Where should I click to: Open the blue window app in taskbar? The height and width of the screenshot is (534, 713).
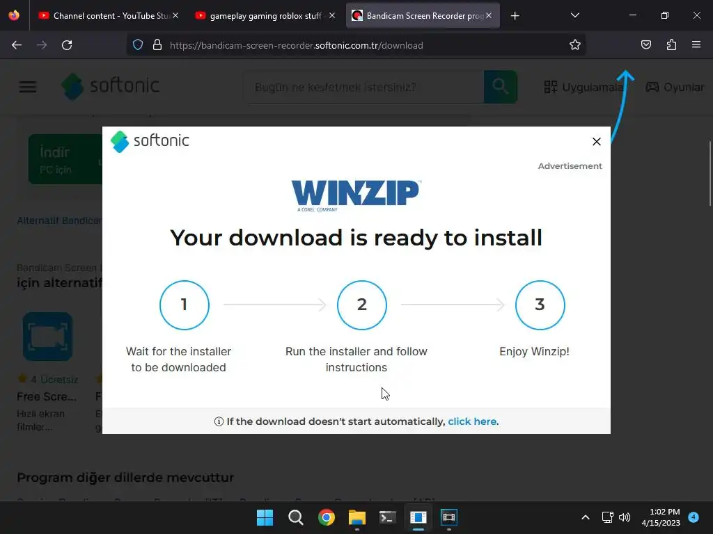[418, 517]
